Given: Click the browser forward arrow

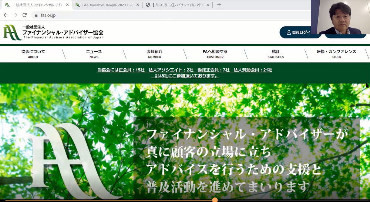Looking at the screenshot, I should pos(15,15).
